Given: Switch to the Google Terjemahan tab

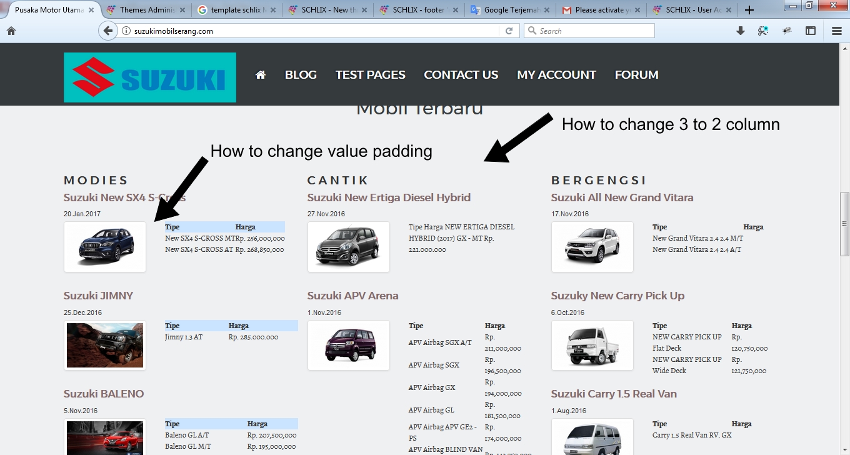Looking at the screenshot, I should coord(509,10).
